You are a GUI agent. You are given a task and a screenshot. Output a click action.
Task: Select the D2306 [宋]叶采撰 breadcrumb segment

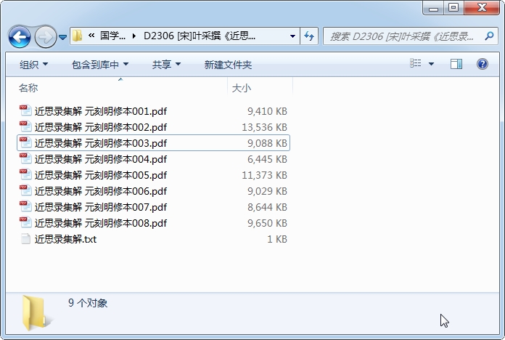coord(200,36)
